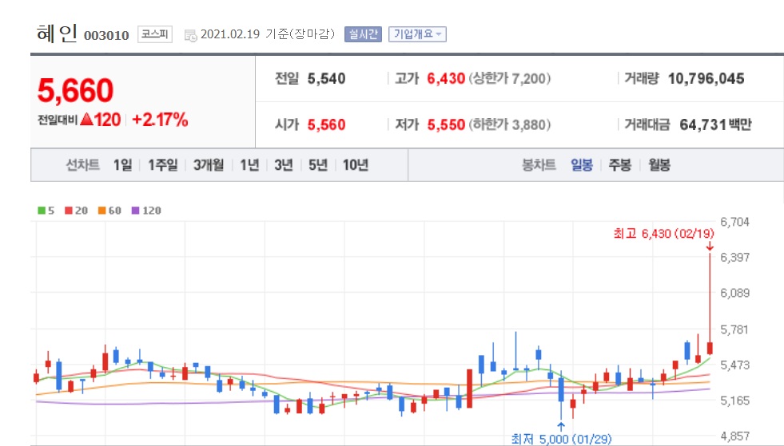784x446 pixels.
Task: Select the 1주일 line chart tab
Action: click(x=162, y=165)
